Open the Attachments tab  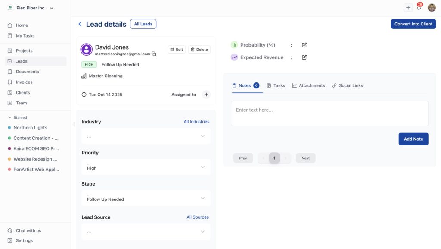coord(308,85)
